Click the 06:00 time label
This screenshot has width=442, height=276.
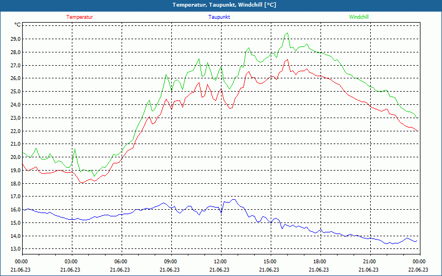click(120, 261)
